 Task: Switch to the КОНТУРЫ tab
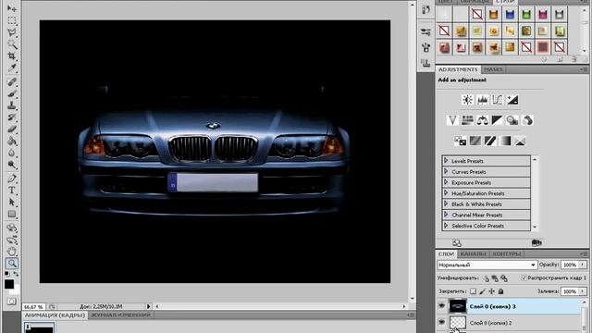(507, 253)
